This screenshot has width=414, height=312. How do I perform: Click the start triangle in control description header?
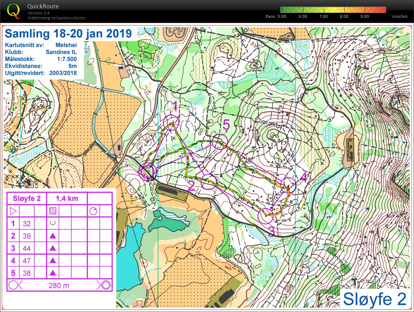point(13,211)
